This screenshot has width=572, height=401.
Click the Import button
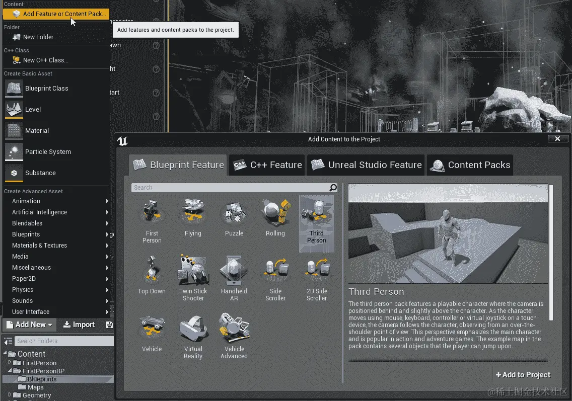79,325
